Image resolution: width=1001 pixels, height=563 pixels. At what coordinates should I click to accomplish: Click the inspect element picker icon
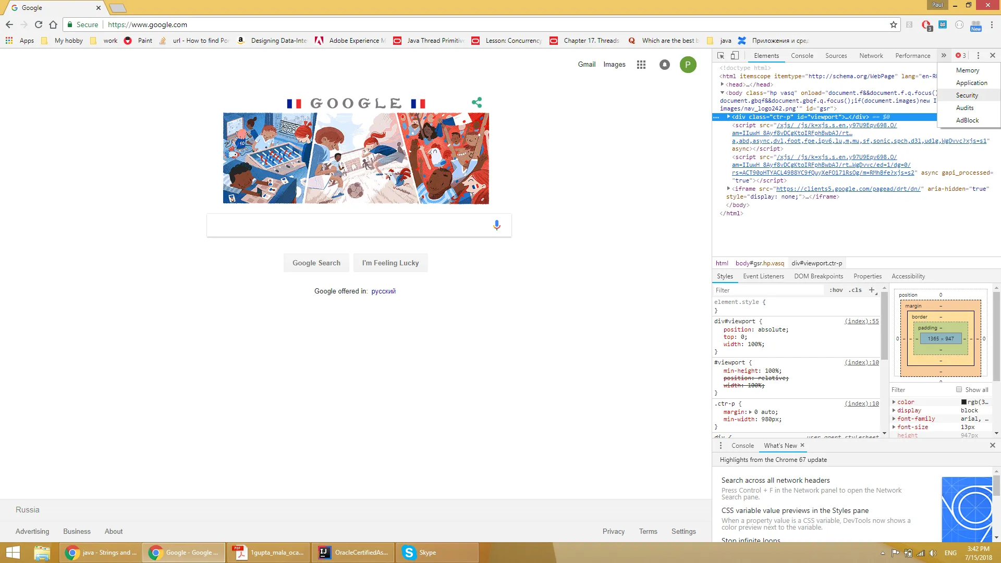(721, 55)
